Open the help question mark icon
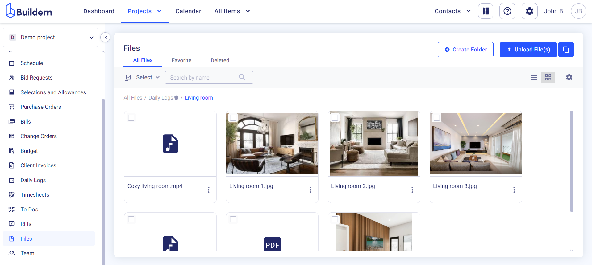Screen dimensions: 592x265 click(507, 11)
